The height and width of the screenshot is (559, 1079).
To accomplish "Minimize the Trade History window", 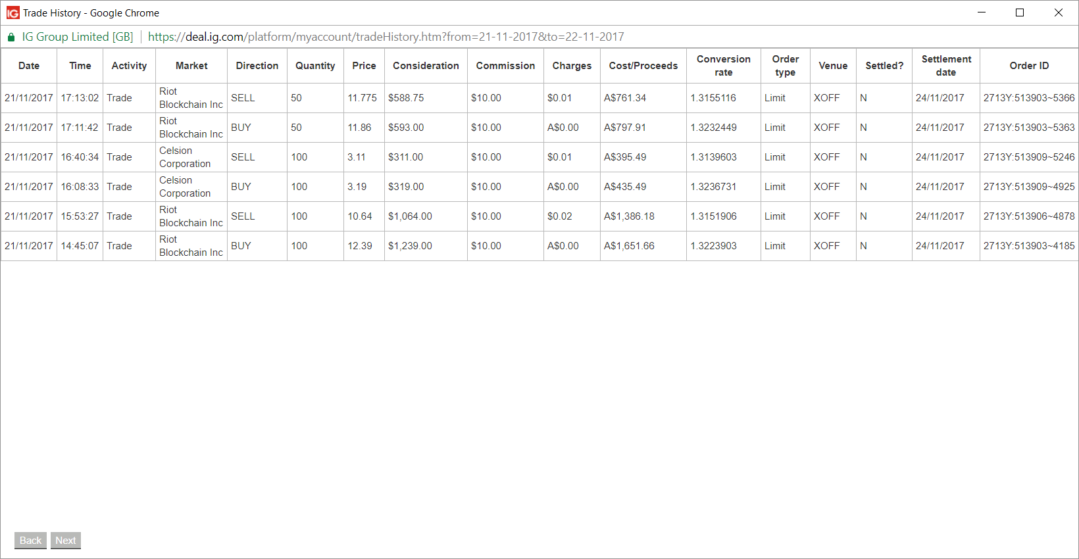I will [x=982, y=12].
